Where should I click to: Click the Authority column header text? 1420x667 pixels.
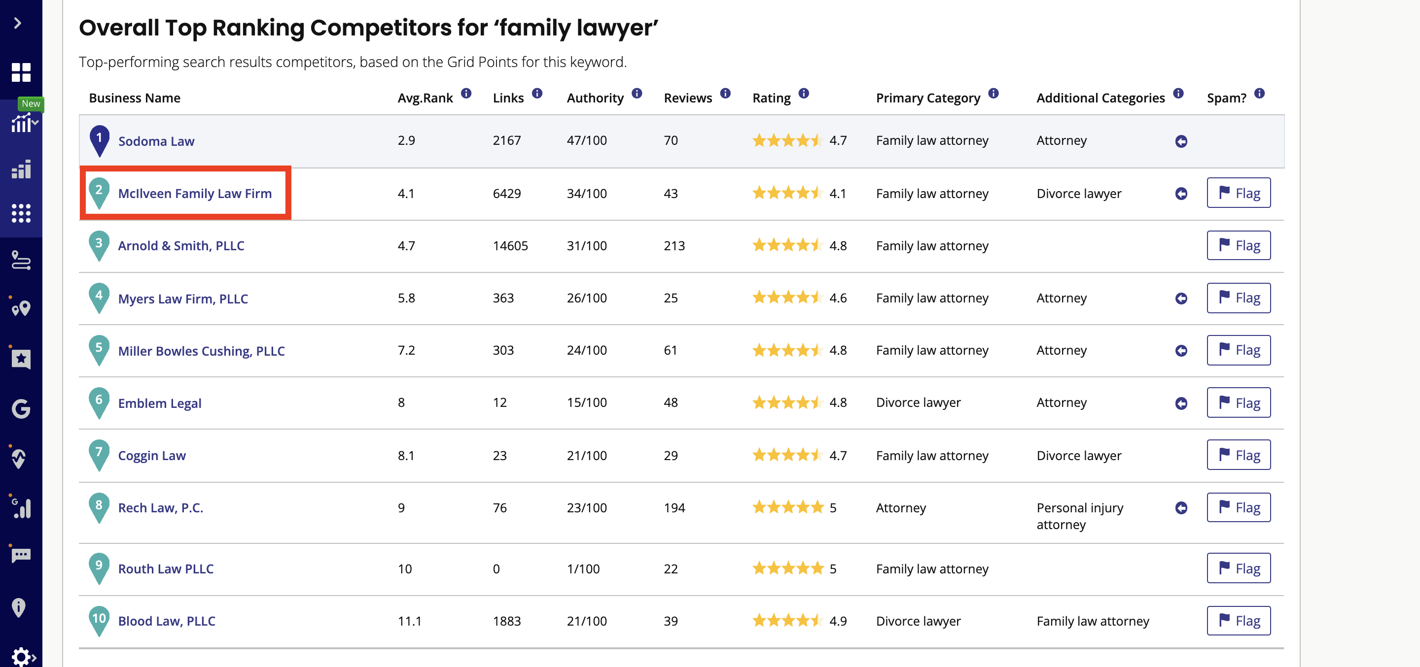[x=595, y=98]
